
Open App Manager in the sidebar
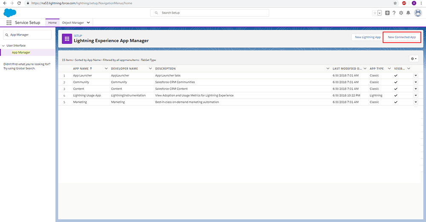tap(21, 52)
